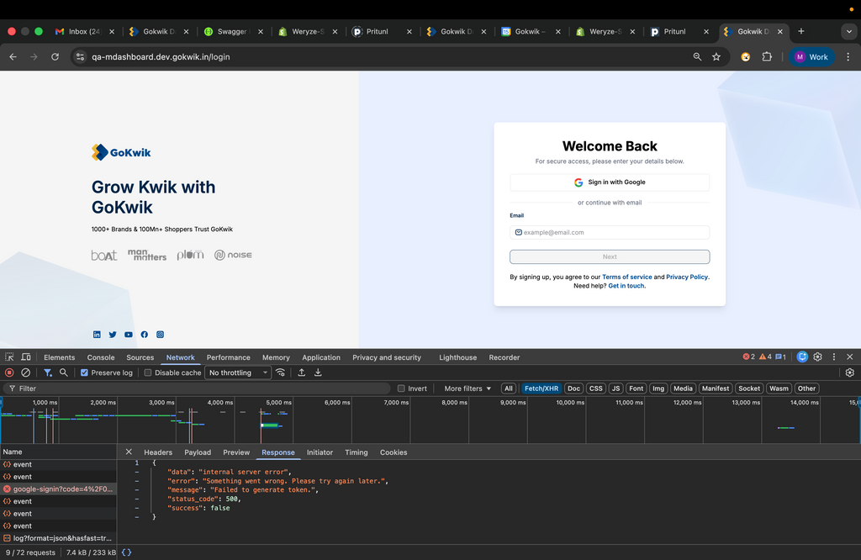The image size is (861, 560).
Task: Switch to the Console panel
Action: 101,357
